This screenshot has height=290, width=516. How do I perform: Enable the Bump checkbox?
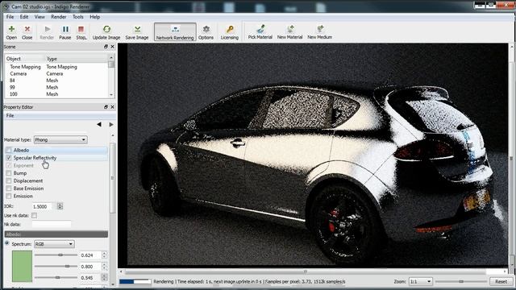pyautogui.click(x=9, y=173)
